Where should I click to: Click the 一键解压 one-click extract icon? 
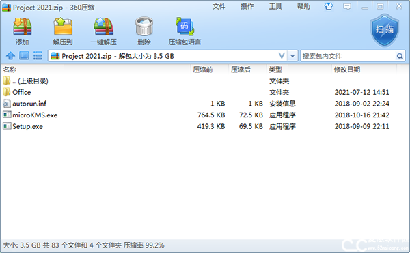(x=104, y=27)
